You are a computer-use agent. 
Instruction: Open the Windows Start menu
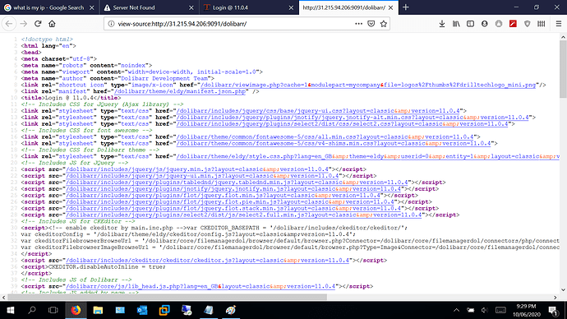pos(11,310)
